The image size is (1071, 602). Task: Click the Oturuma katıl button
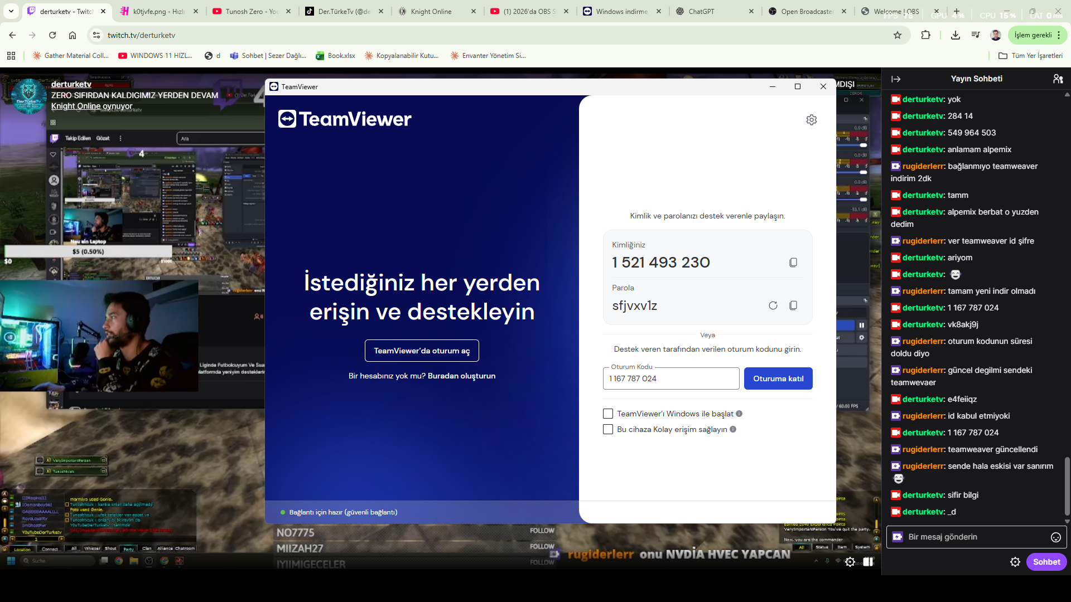pyautogui.click(x=778, y=378)
